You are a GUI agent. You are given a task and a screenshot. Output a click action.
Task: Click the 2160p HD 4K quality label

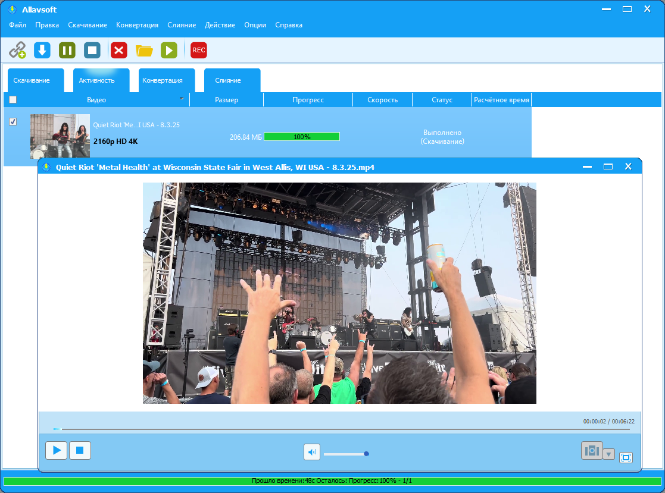tap(115, 142)
